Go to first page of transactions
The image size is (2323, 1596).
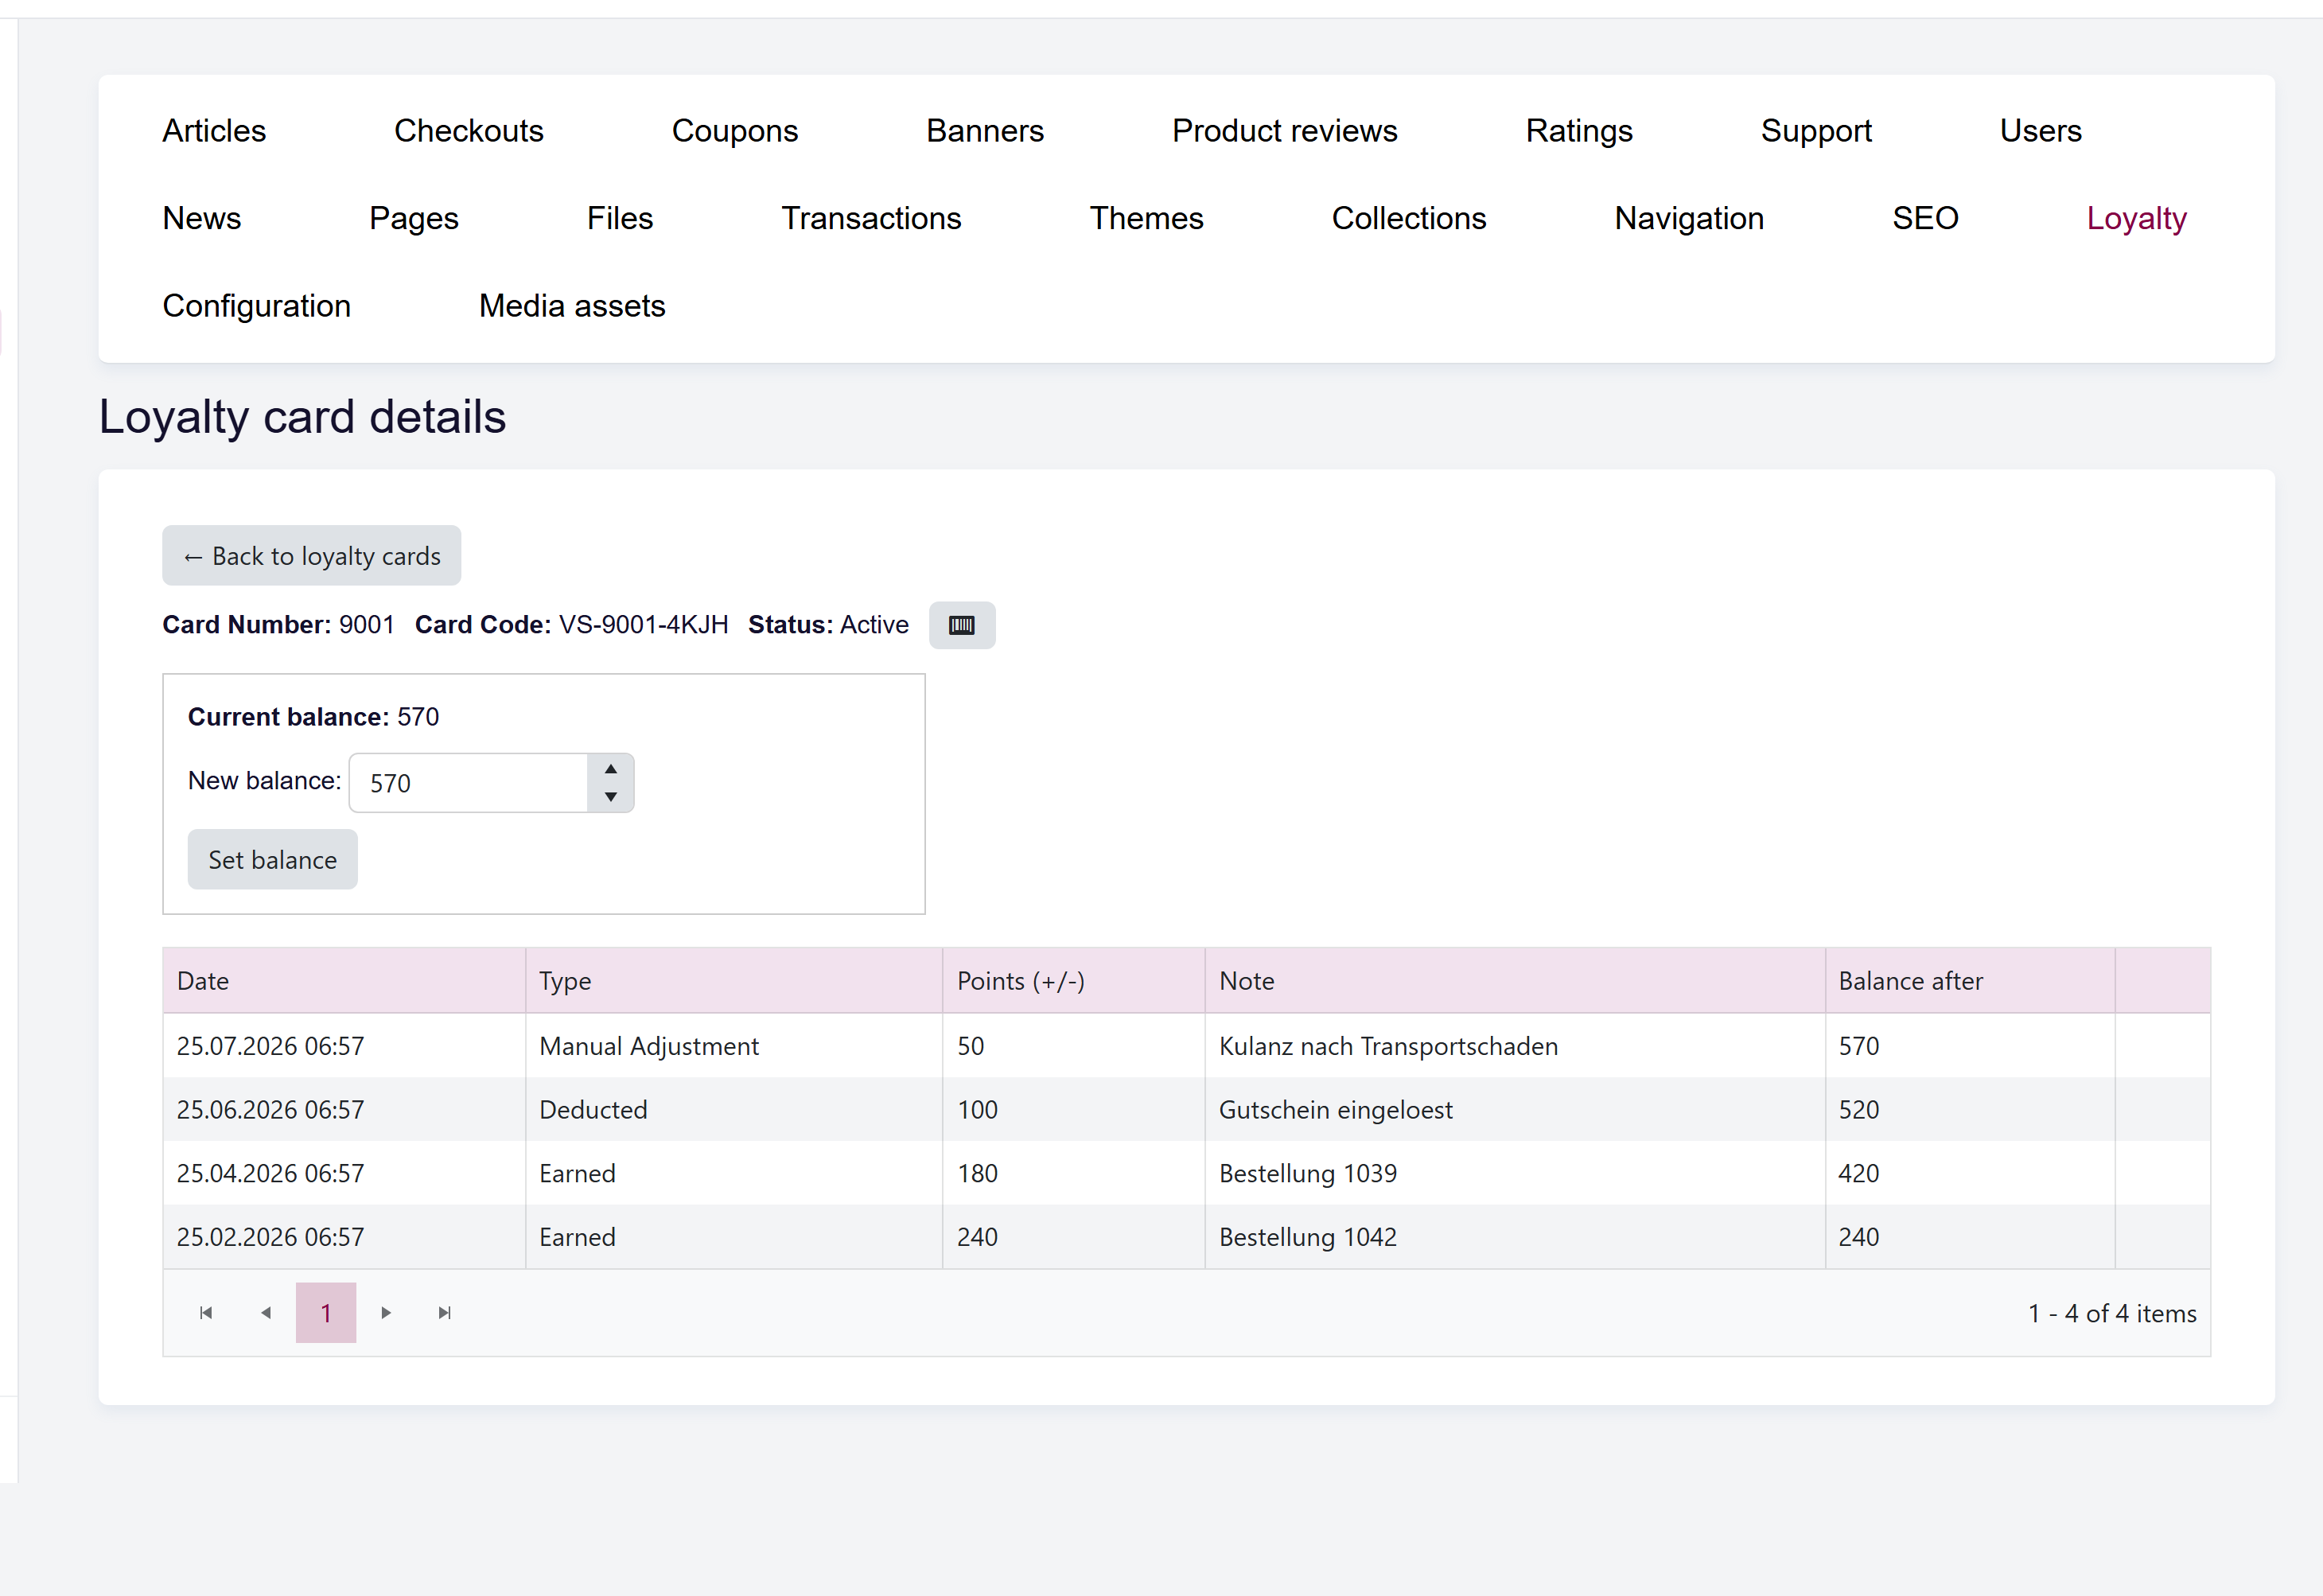point(206,1313)
